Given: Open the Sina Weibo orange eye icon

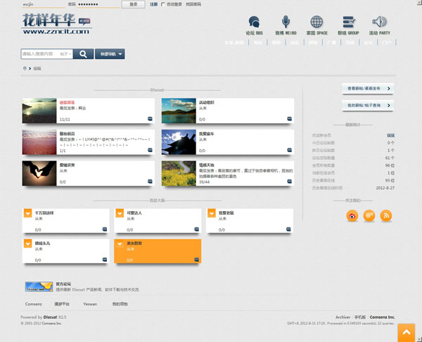Looking at the screenshot, I should (352, 216).
